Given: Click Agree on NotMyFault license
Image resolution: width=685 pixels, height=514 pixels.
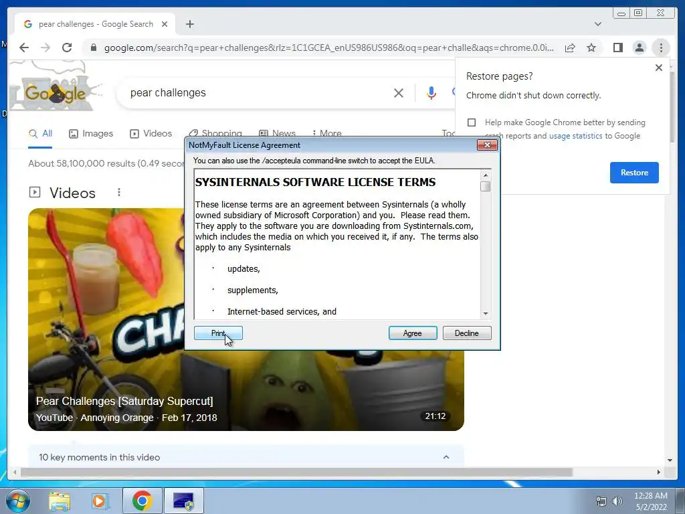Looking at the screenshot, I should [412, 333].
